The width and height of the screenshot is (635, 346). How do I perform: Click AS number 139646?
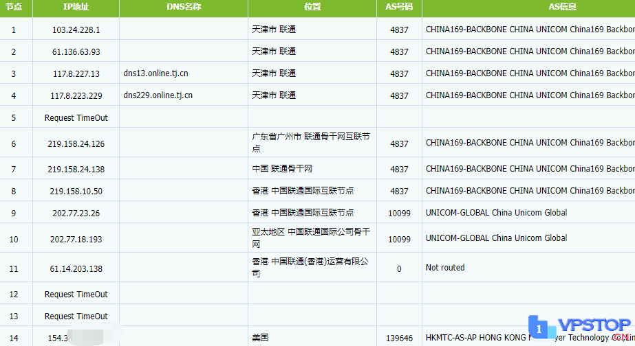399,338
